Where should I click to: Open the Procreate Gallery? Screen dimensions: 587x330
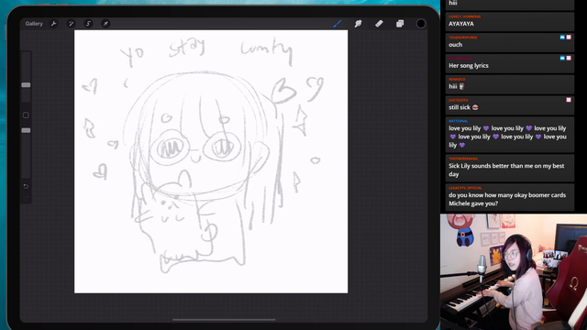click(34, 24)
